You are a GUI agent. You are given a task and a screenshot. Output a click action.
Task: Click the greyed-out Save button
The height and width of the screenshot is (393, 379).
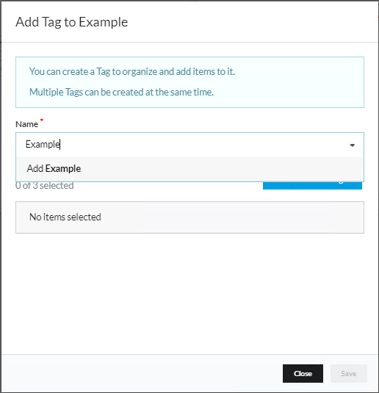(349, 373)
